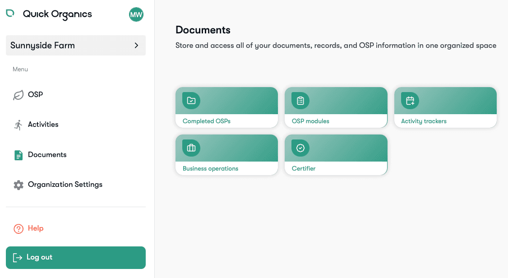Choose Activities in the sidebar menu
Screen dimensions: 508x278
(x=43, y=124)
